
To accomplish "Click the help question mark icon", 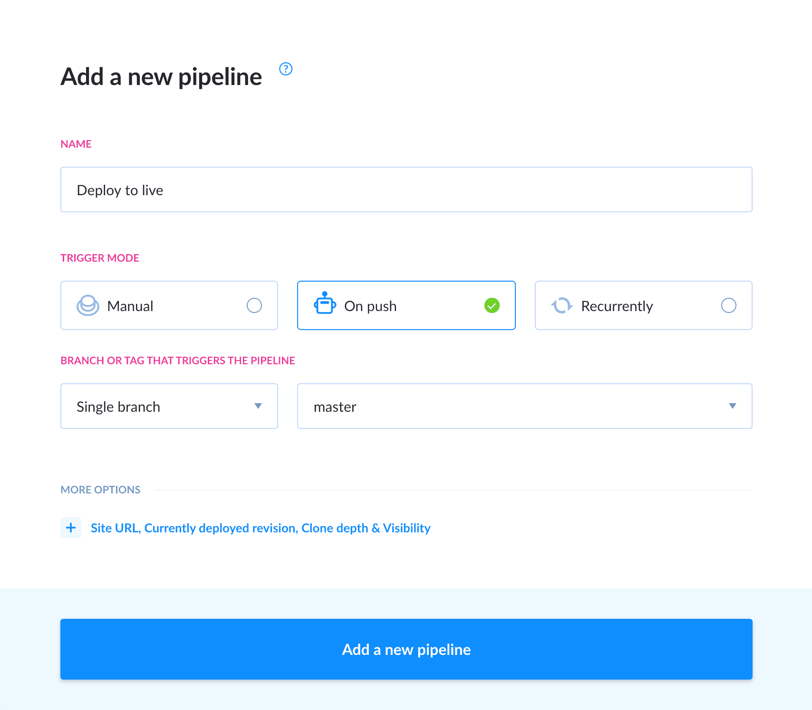I will (x=286, y=69).
